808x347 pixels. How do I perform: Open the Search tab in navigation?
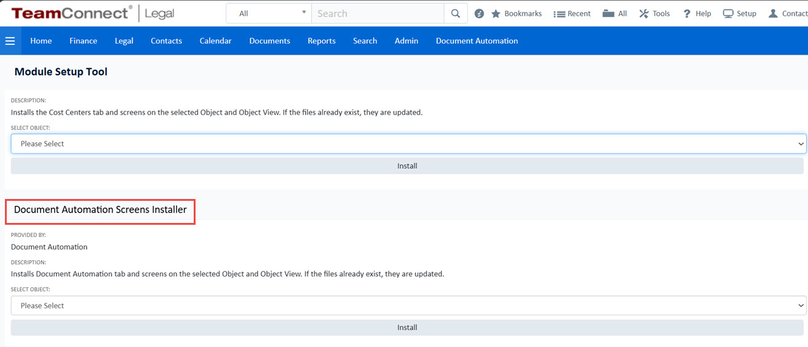(365, 41)
